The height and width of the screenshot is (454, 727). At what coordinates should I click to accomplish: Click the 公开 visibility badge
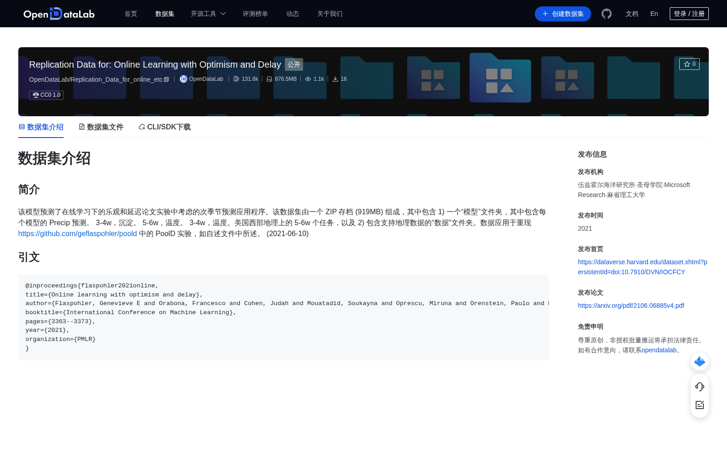tap(294, 64)
